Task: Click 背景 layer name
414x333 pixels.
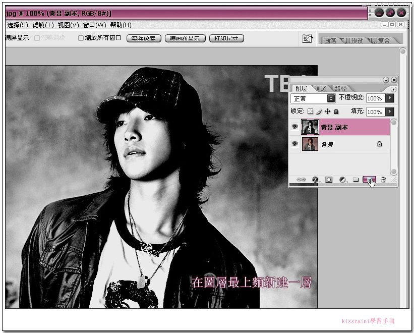Action: tap(327, 144)
